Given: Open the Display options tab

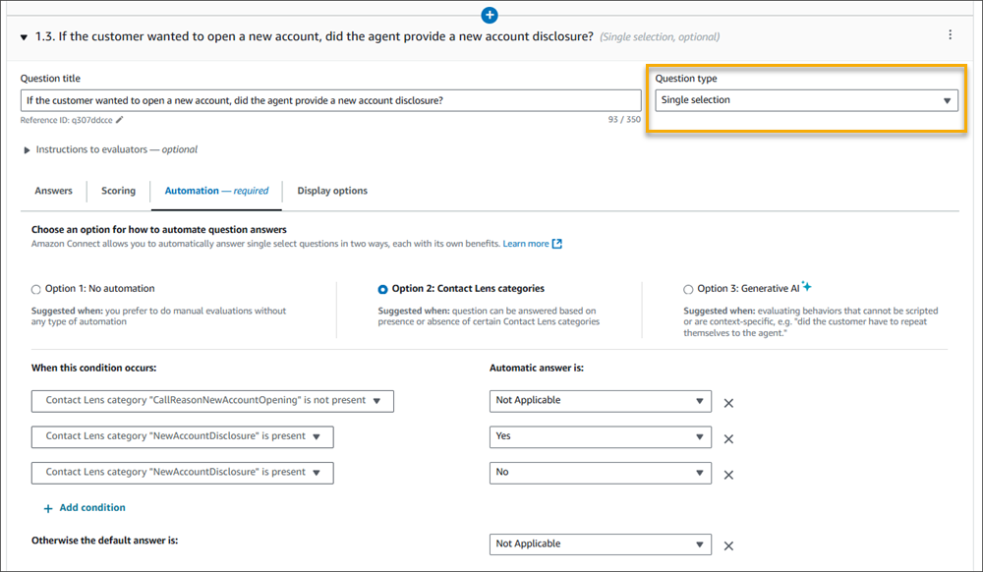Looking at the screenshot, I should pyautogui.click(x=331, y=191).
